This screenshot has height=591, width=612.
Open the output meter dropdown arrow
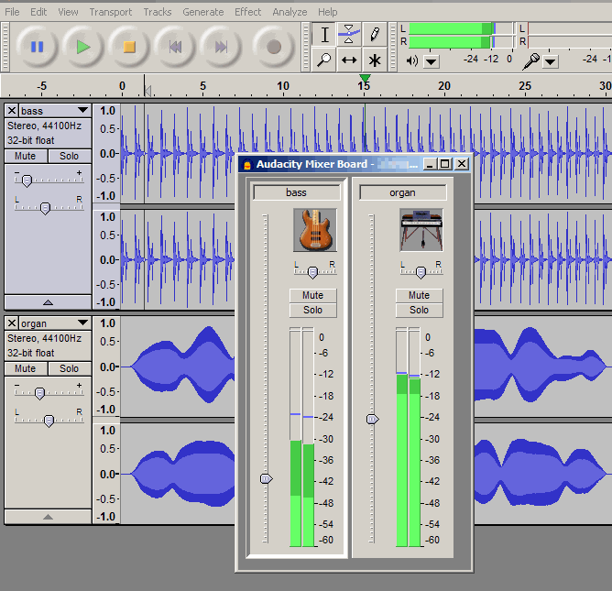click(432, 62)
